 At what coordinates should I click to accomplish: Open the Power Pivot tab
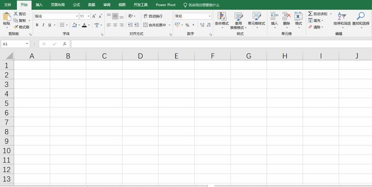(166, 5)
